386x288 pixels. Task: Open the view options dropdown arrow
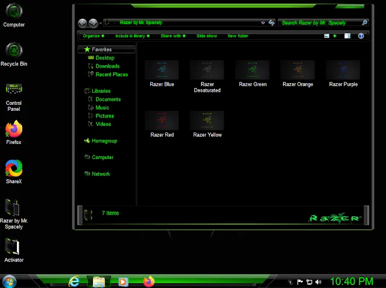335,36
